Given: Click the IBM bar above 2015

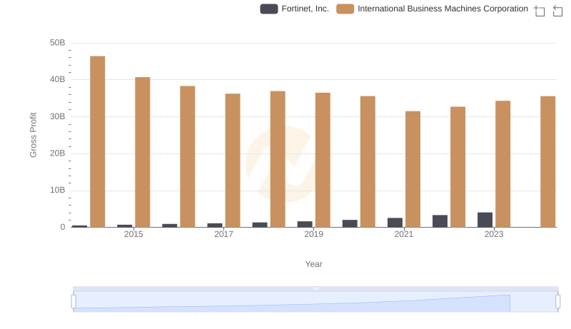Looking at the screenshot, I should click(143, 152).
